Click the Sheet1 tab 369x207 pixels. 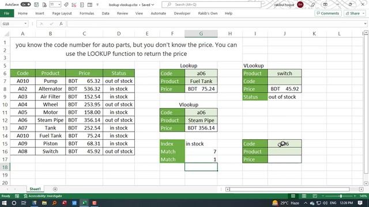coord(35,189)
